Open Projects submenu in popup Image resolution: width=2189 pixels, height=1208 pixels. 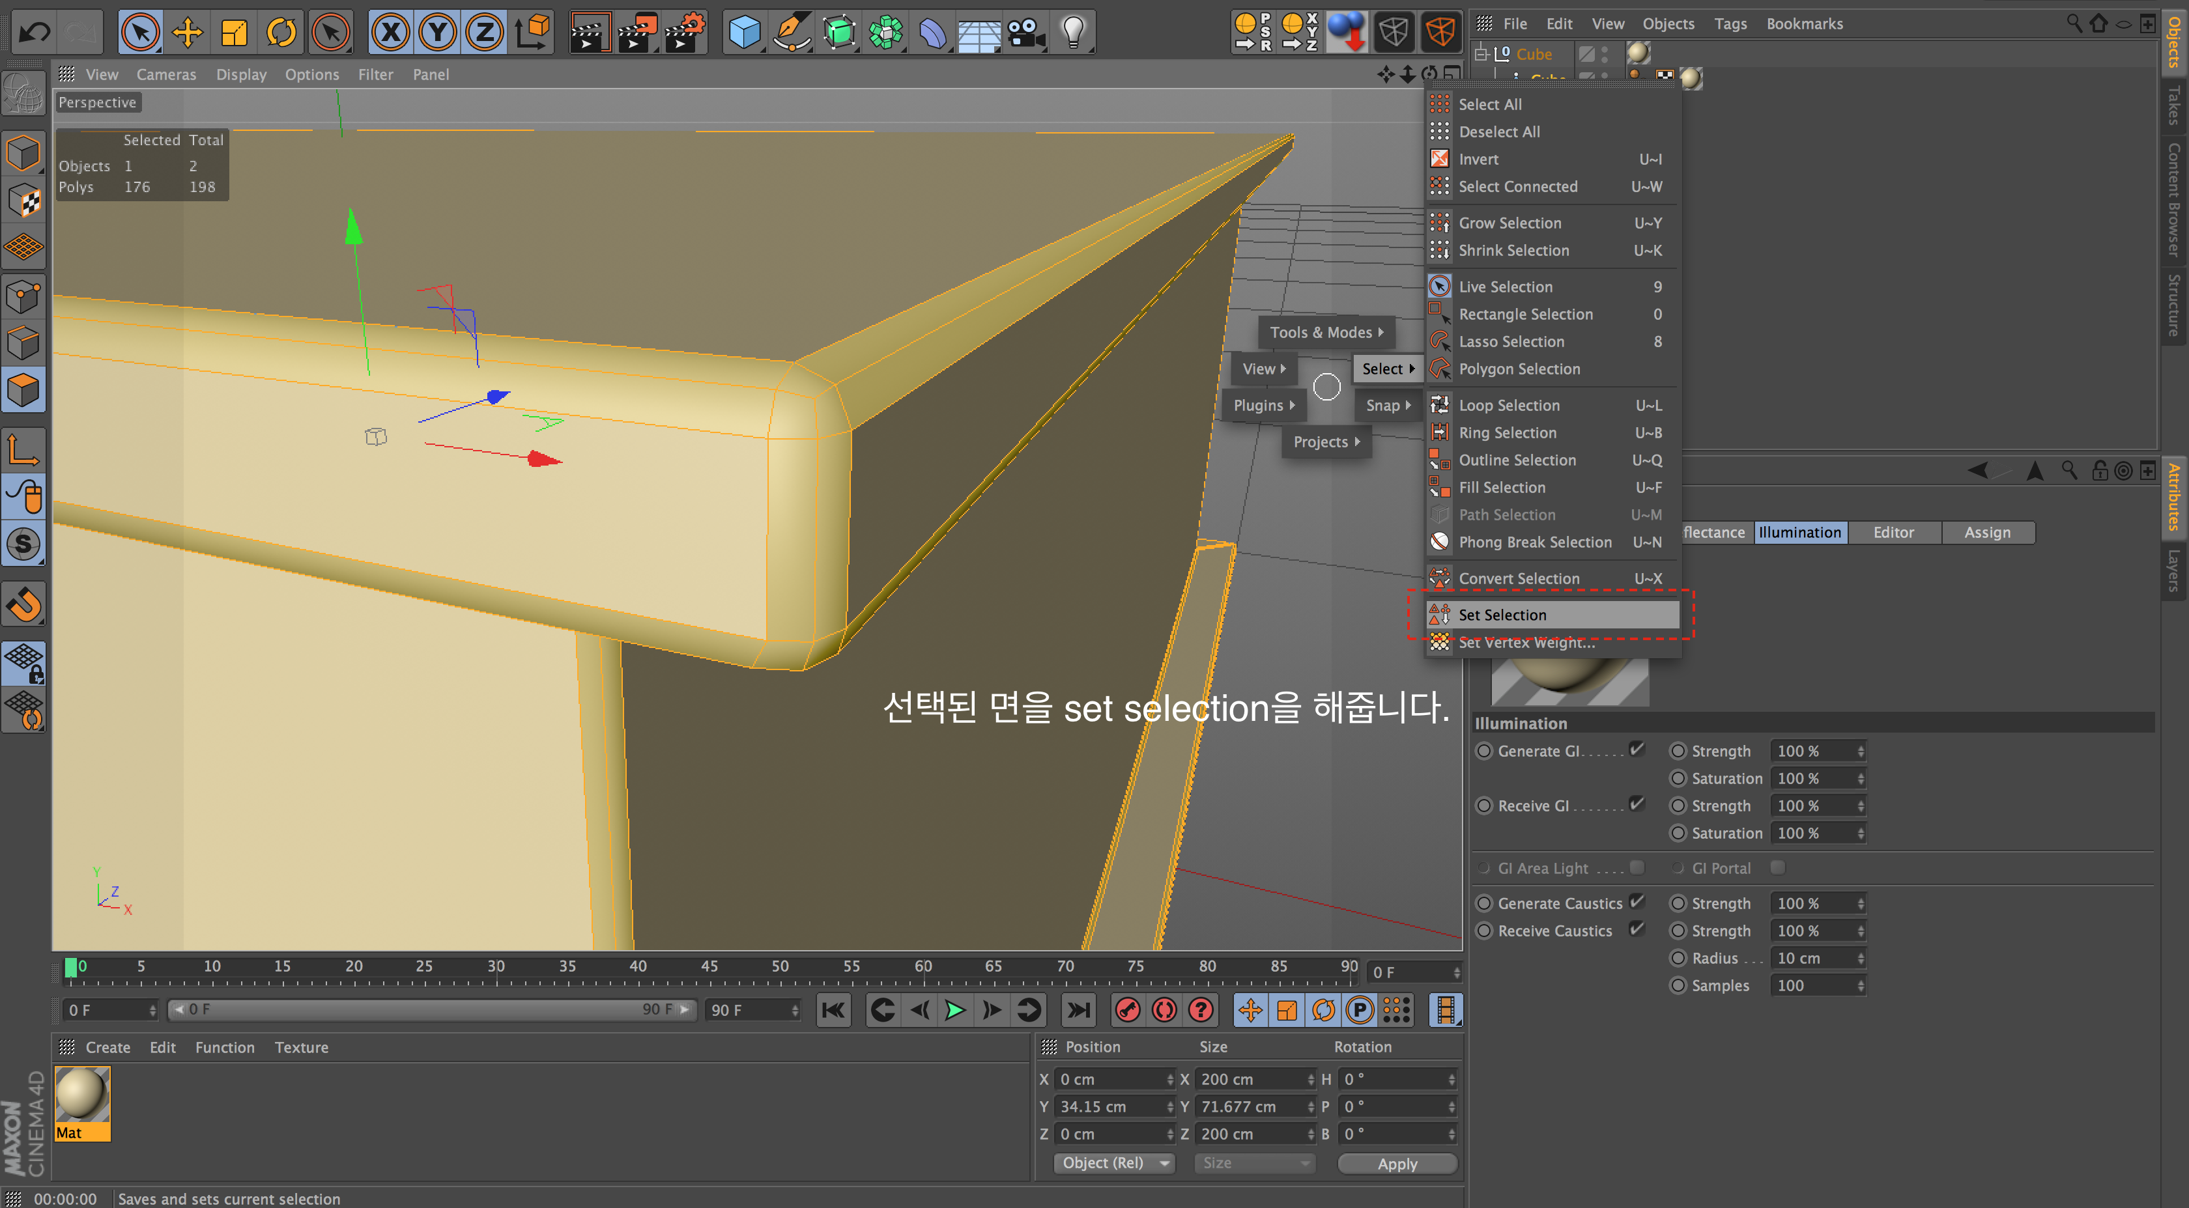pyautogui.click(x=1326, y=442)
